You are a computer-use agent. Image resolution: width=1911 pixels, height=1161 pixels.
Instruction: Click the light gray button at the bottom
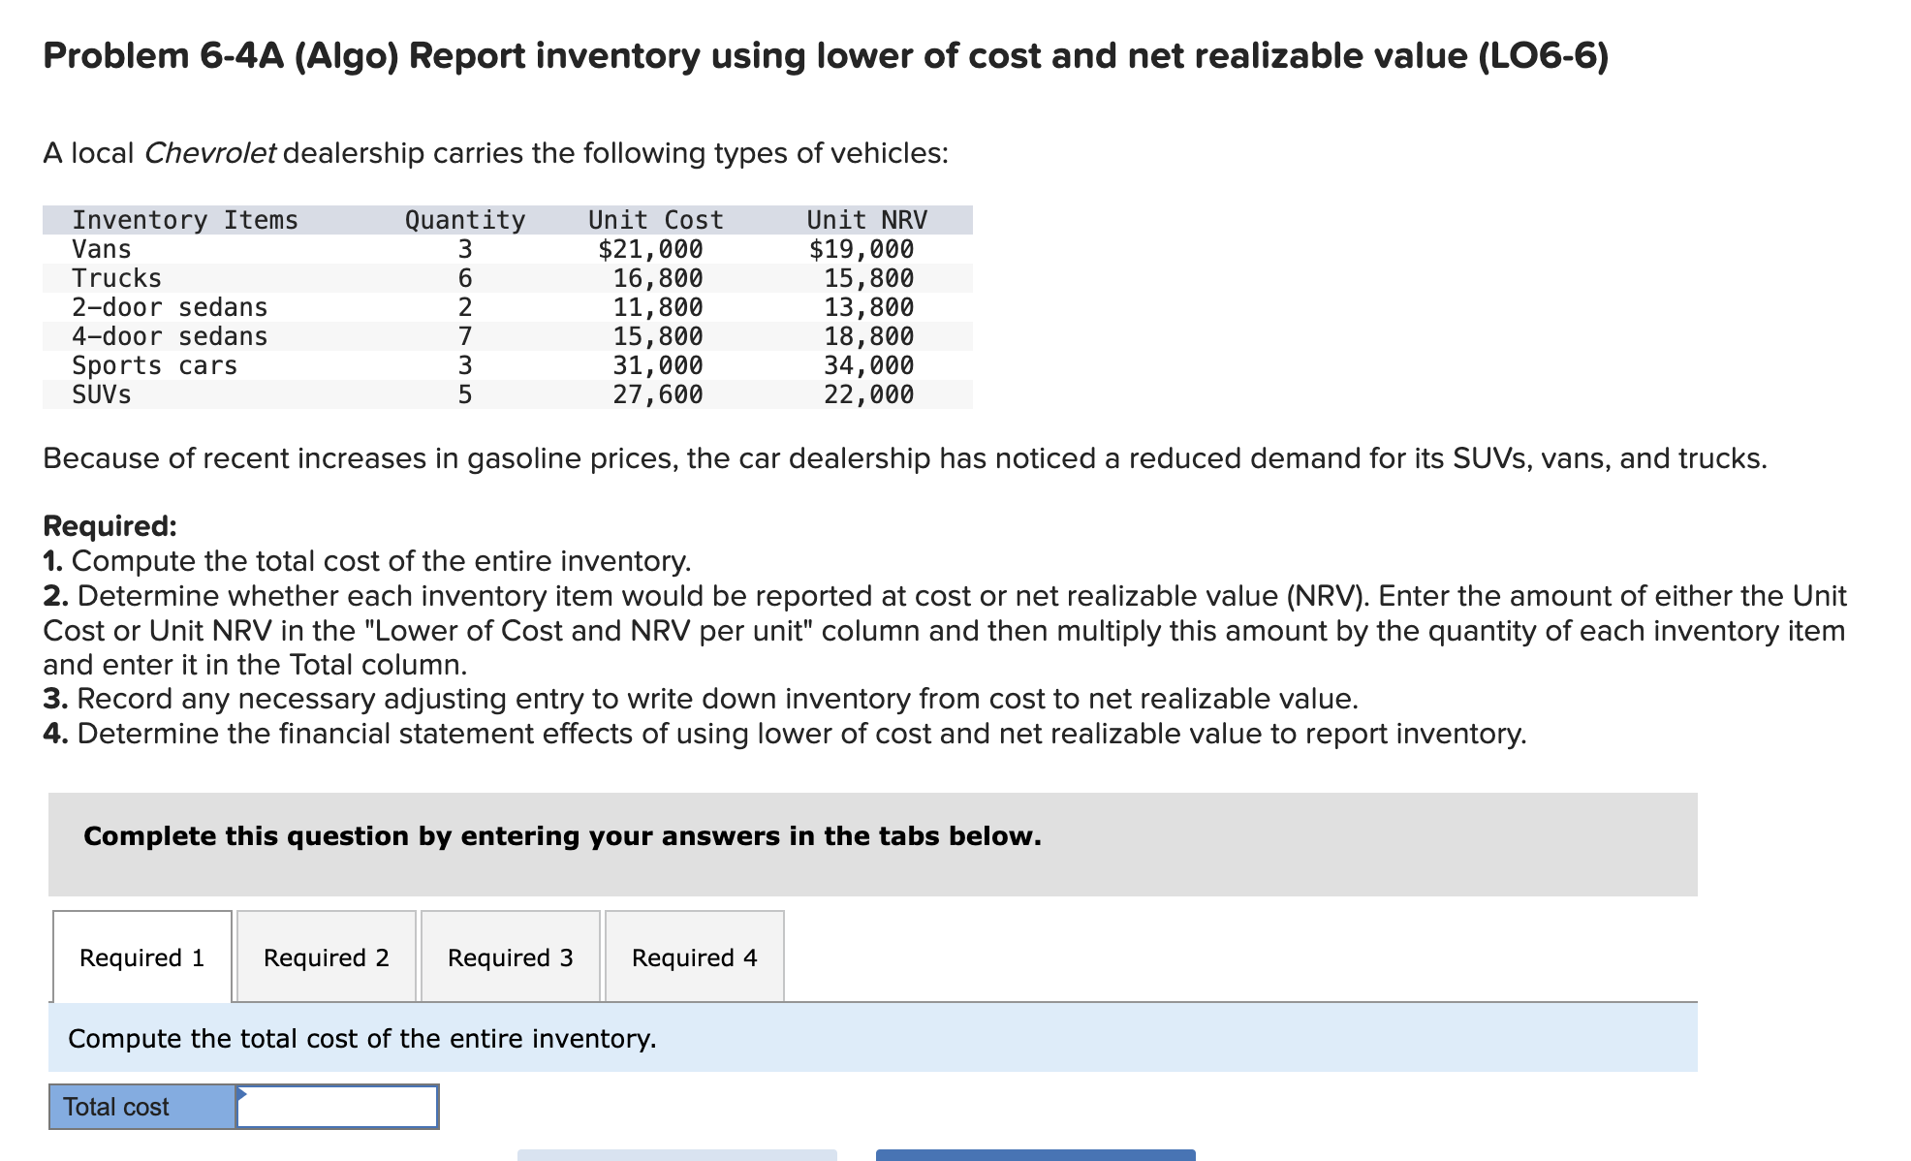(674, 1156)
